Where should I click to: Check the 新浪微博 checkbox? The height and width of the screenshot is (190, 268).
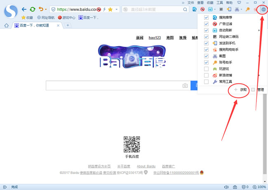point(206,75)
